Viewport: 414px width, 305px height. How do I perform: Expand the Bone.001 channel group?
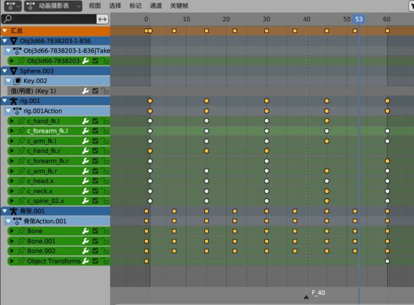pos(12,241)
